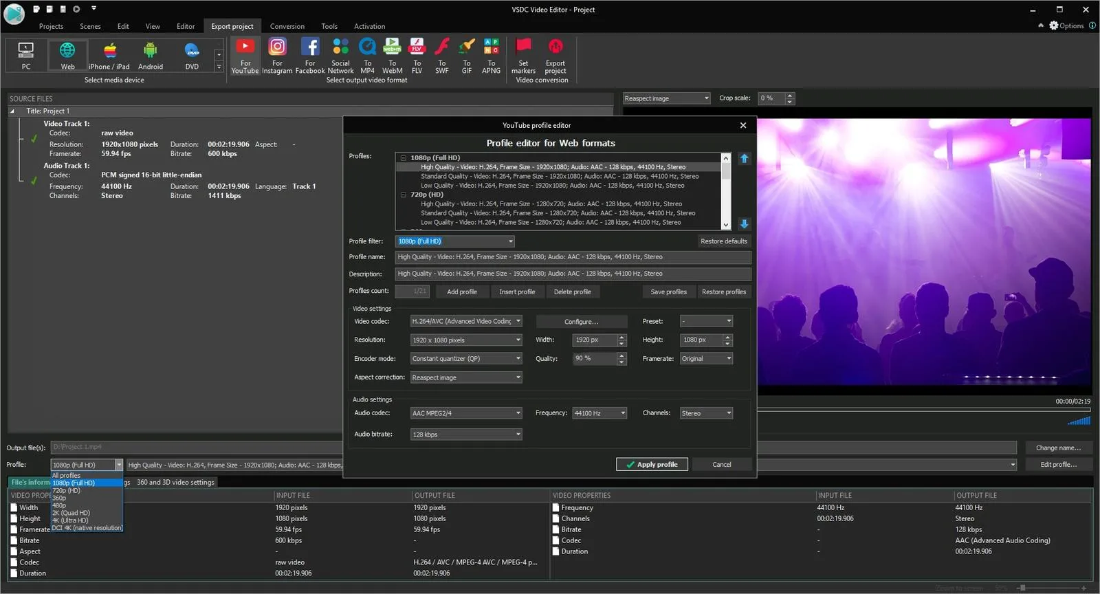Open the Conversion ribbon tab

[x=287, y=26]
